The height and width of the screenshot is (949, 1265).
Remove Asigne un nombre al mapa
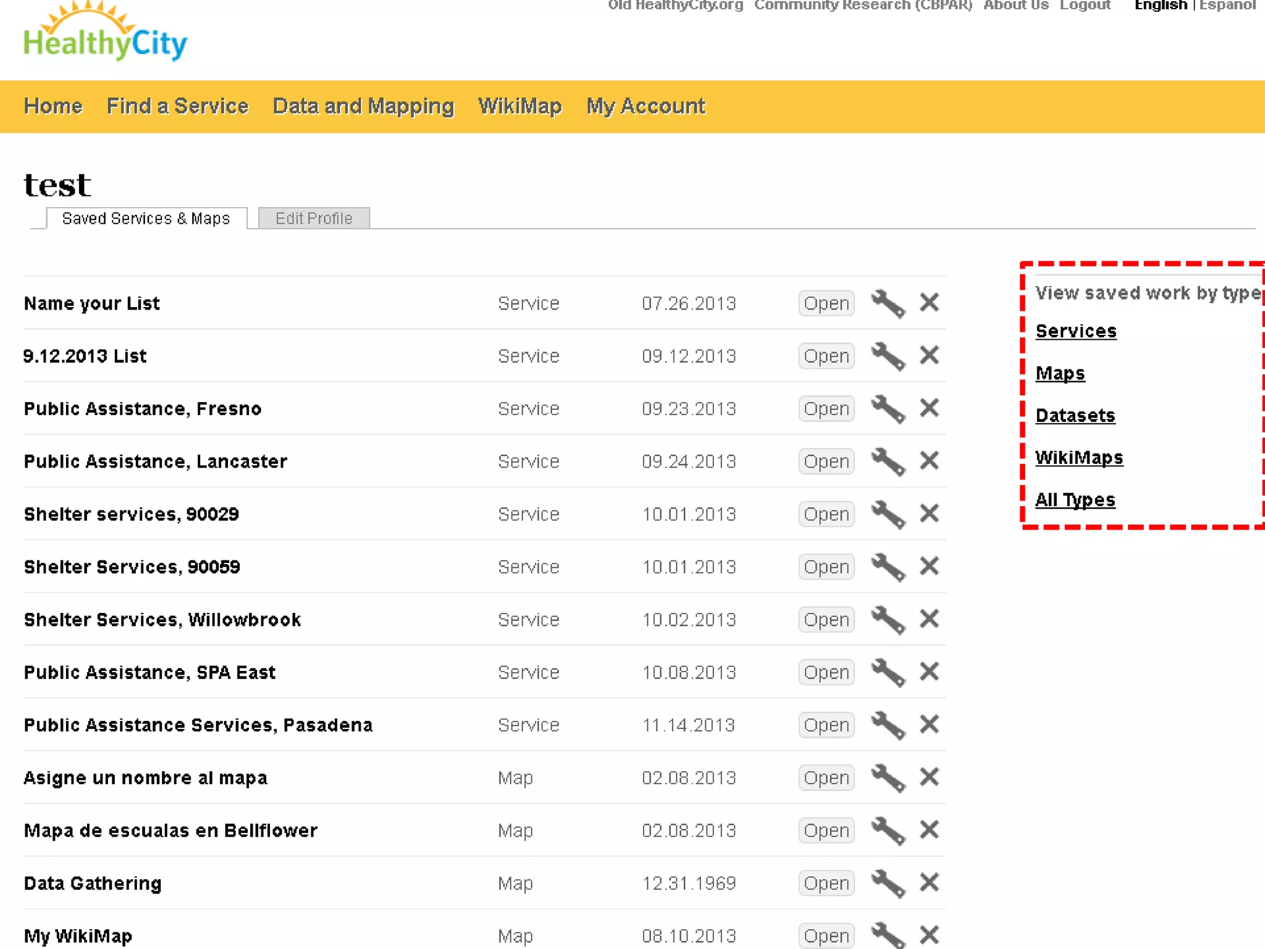click(x=929, y=777)
